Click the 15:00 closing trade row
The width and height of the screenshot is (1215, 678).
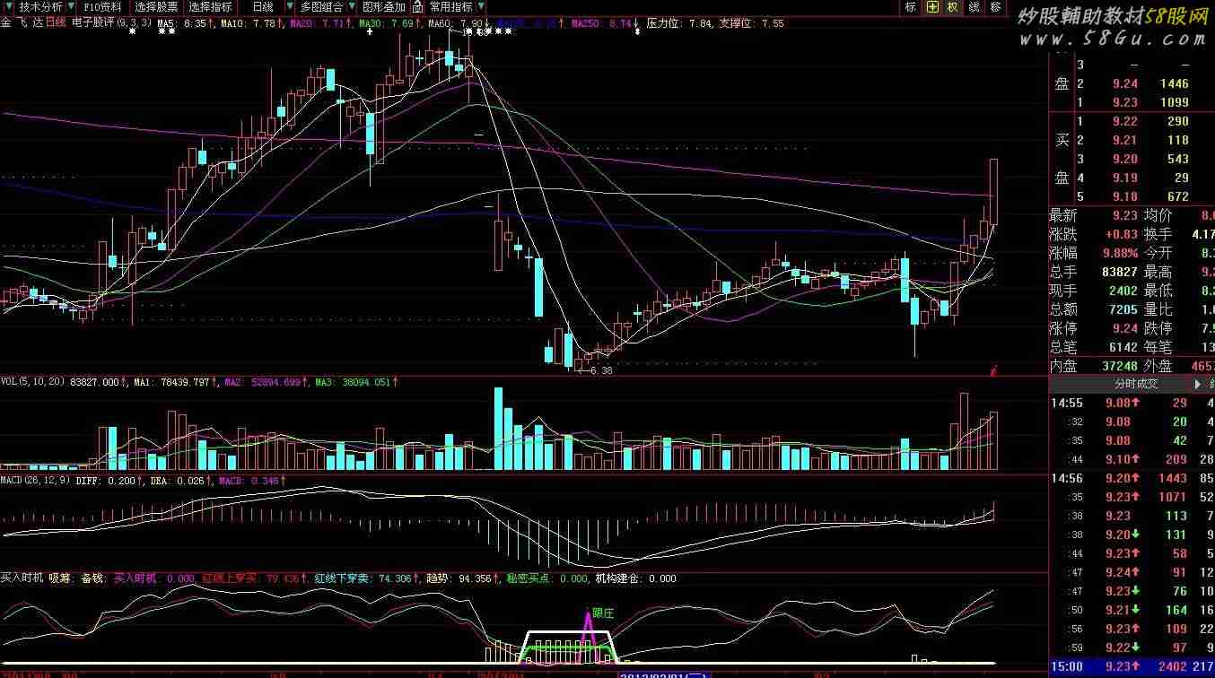(1132, 666)
